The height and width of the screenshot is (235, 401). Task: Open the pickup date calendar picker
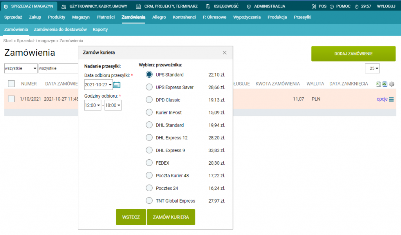[x=117, y=85]
